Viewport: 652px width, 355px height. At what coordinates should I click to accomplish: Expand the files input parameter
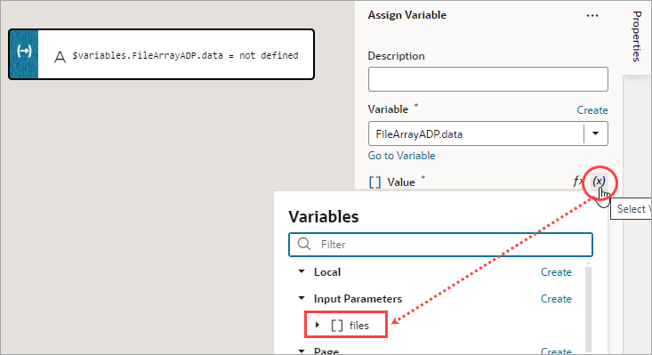tap(318, 325)
